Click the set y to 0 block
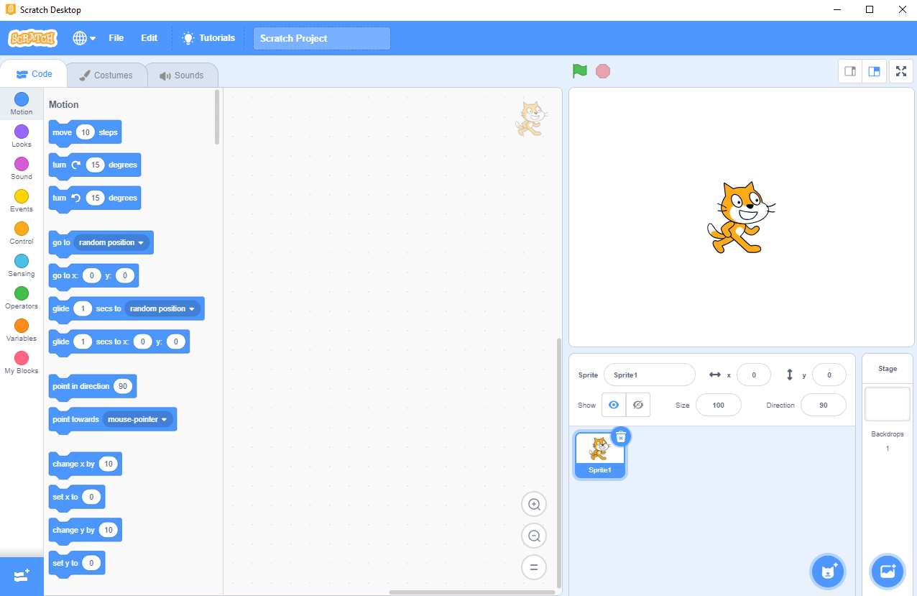Viewport: 917px width, 596px height. click(x=77, y=564)
